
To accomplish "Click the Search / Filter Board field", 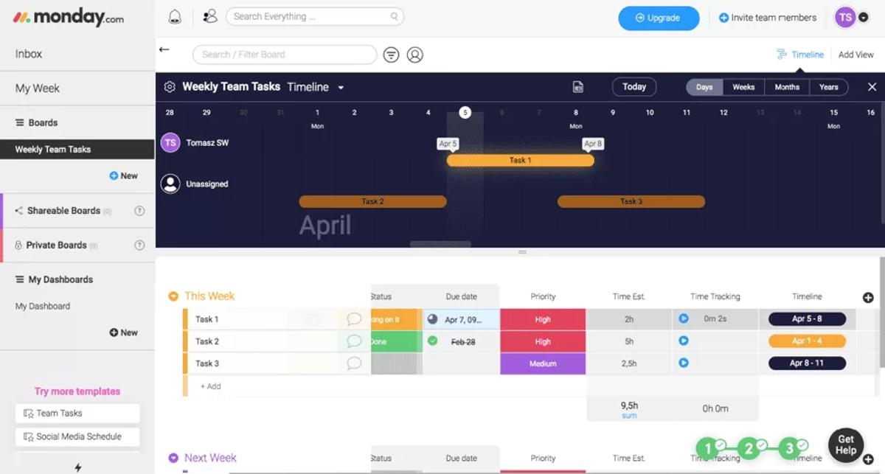I will click(x=285, y=55).
